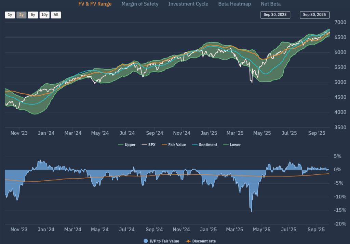Click the SPX low near April 2025
350x244 pixels.
pos(252,83)
